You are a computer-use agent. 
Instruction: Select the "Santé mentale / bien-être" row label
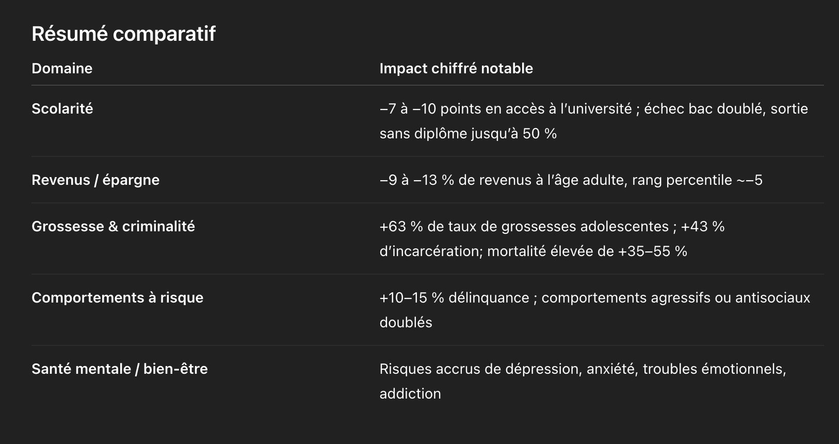coord(119,369)
